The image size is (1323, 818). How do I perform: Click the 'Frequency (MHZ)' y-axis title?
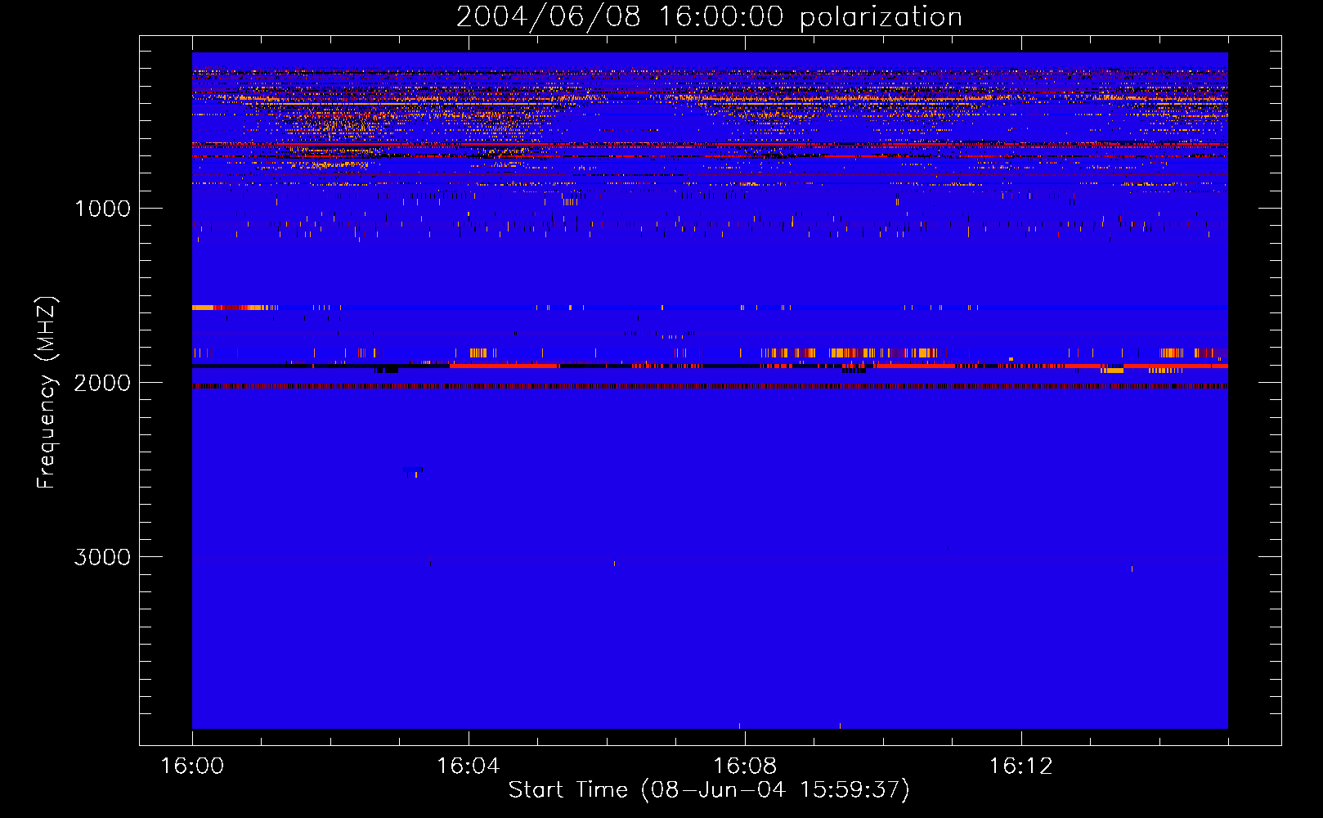47,393
